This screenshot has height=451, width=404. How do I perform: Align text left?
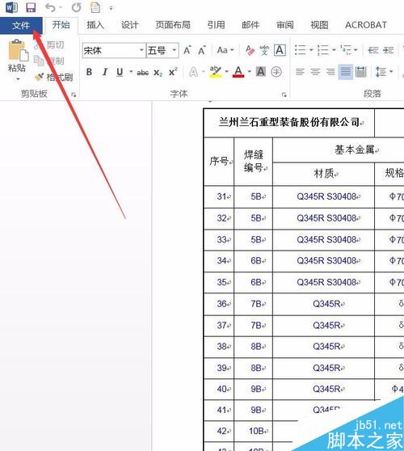pyautogui.click(x=300, y=72)
